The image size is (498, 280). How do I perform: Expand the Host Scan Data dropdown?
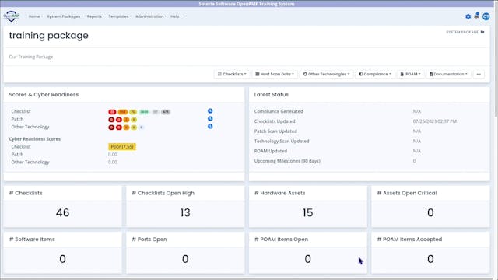pos(275,74)
